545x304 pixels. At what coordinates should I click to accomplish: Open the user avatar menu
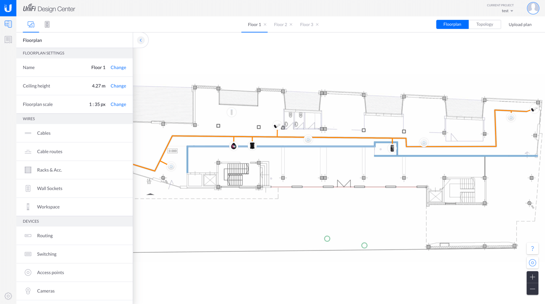click(533, 8)
